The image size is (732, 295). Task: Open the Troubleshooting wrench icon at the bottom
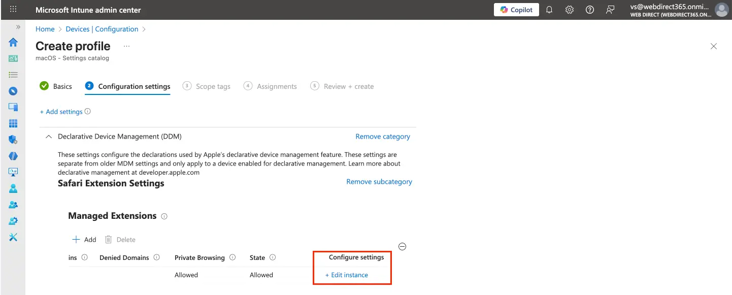coord(13,237)
